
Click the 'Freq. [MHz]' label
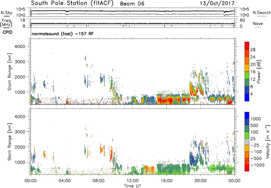coord(6,23)
